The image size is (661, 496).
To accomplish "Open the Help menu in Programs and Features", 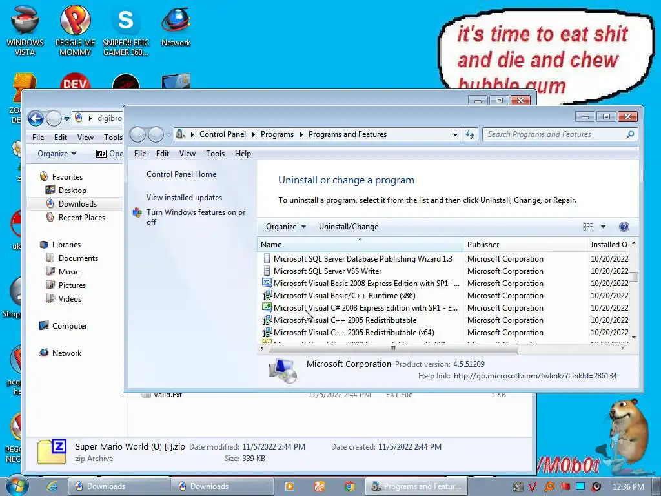I will pos(243,154).
